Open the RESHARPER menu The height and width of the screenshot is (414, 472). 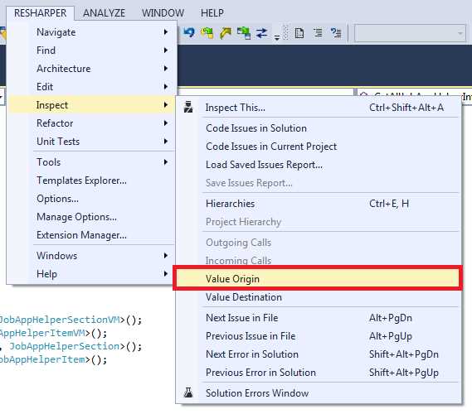coord(41,13)
